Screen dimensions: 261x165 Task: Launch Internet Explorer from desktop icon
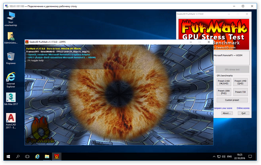point(11,80)
